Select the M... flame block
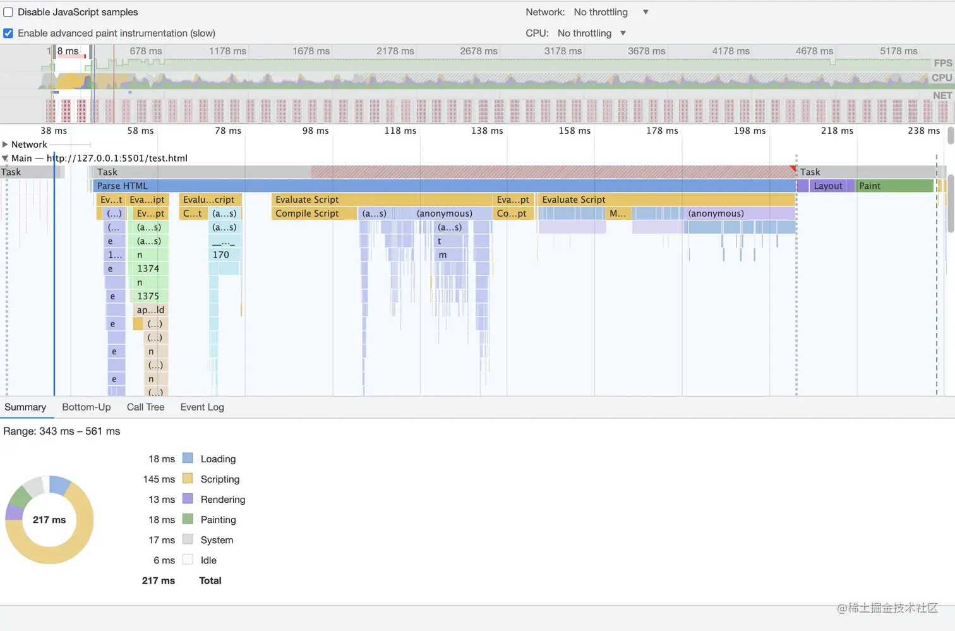This screenshot has width=955, height=631. tap(618, 213)
